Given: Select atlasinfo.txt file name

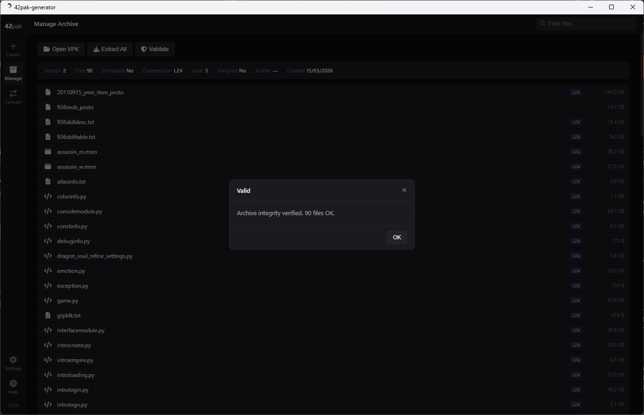Looking at the screenshot, I should point(71,182).
